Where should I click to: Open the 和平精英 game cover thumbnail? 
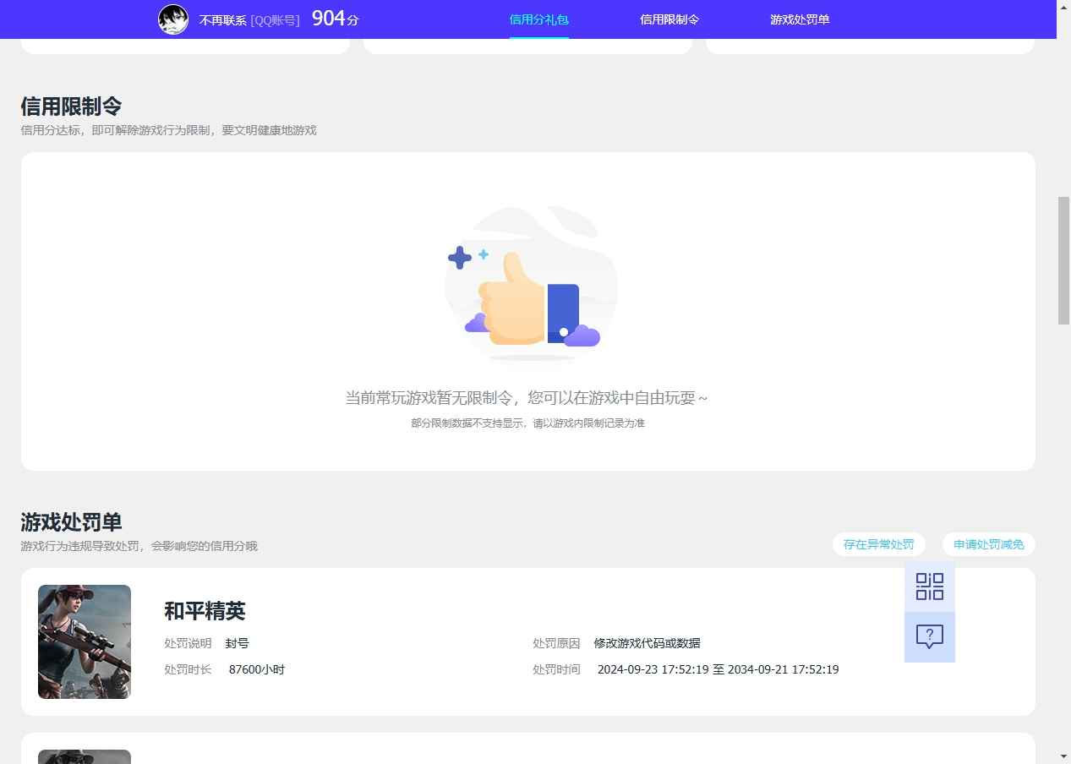click(x=85, y=641)
